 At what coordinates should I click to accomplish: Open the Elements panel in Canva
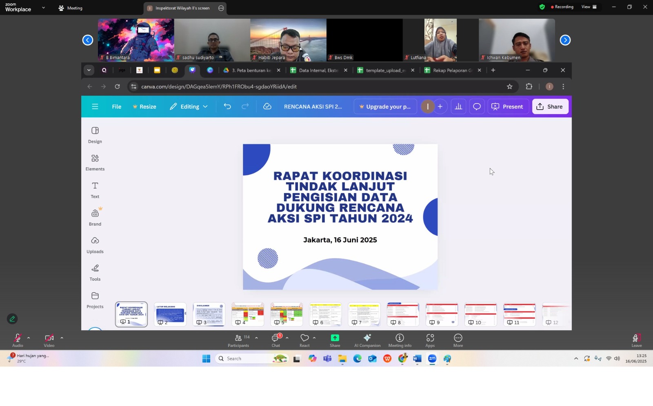(95, 161)
